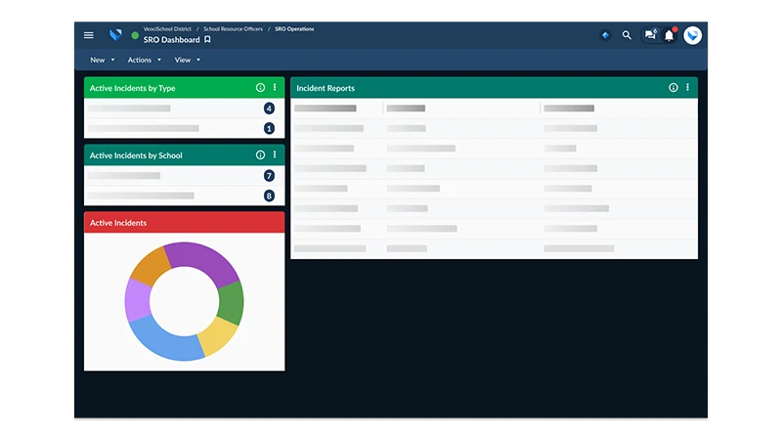Show info for Active Incidents by Type
Screen dimensions: 782x440
tap(260, 88)
